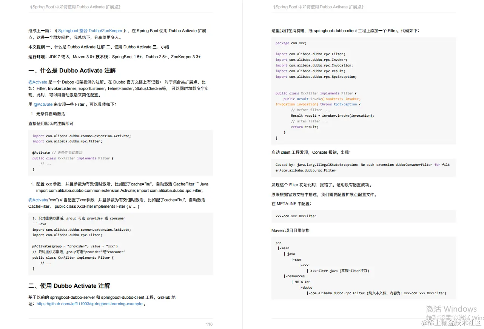Click the '|-resources' tree line

[294, 276]
